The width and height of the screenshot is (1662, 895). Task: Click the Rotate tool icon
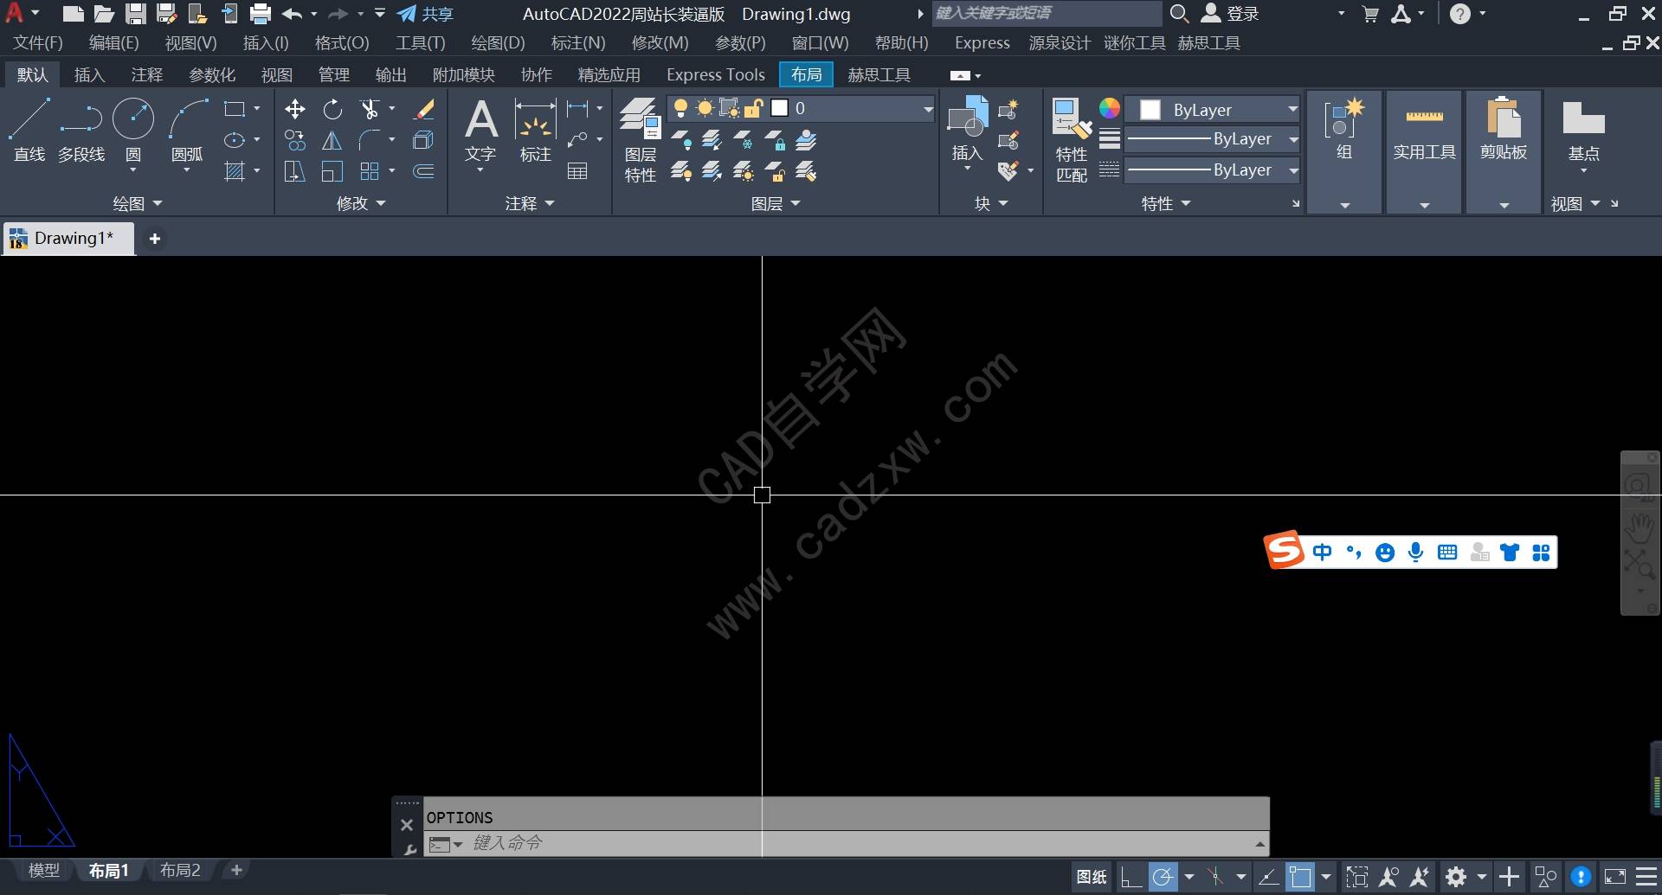pos(332,109)
